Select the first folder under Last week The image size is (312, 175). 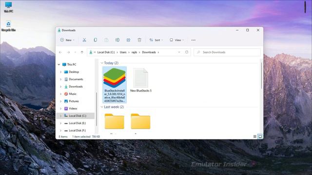click(115, 121)
